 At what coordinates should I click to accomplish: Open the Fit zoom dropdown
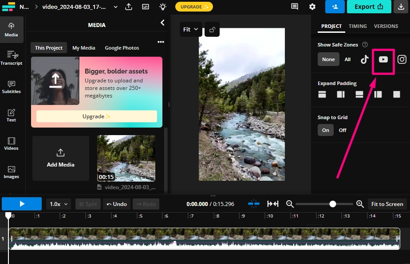click(191, 30)
